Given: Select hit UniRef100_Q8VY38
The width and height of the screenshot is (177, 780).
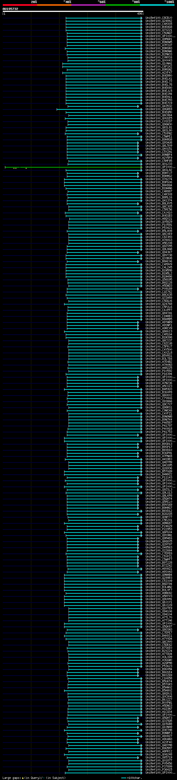Looking at the screenshot, I should [159, 255].
